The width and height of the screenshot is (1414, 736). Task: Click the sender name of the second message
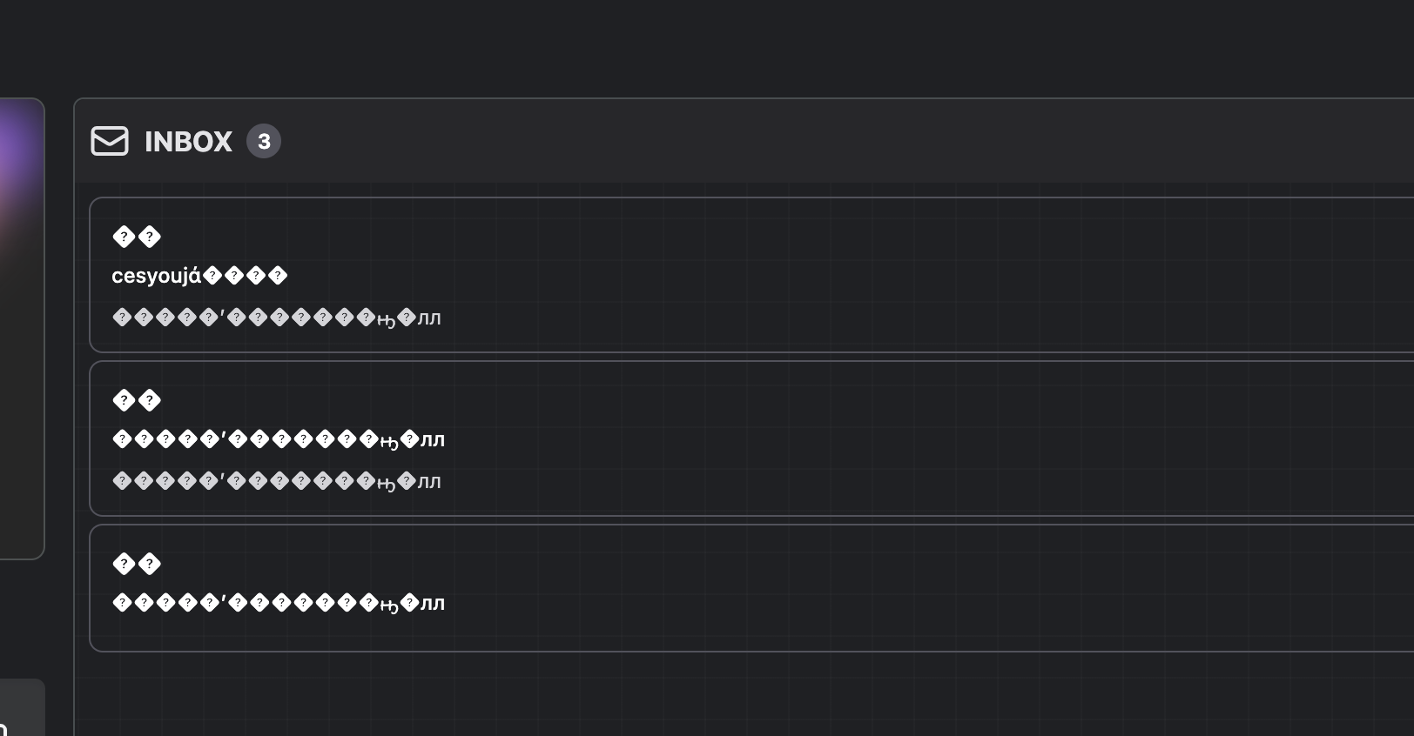137,400
